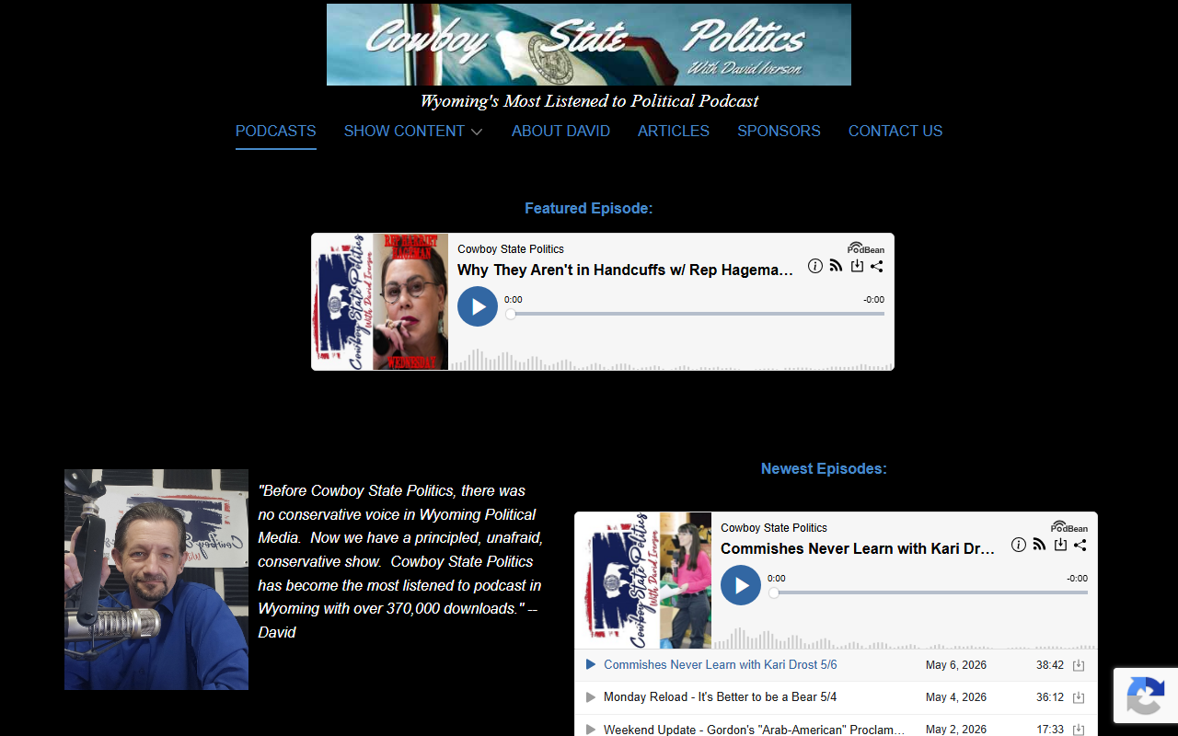Play triangle beside Commishes Never Learn 5/6 row
The width and height of the screenshot is (1178, 736).
591,664
